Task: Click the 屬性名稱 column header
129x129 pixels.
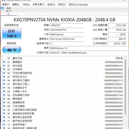Action: click(17, 58)
